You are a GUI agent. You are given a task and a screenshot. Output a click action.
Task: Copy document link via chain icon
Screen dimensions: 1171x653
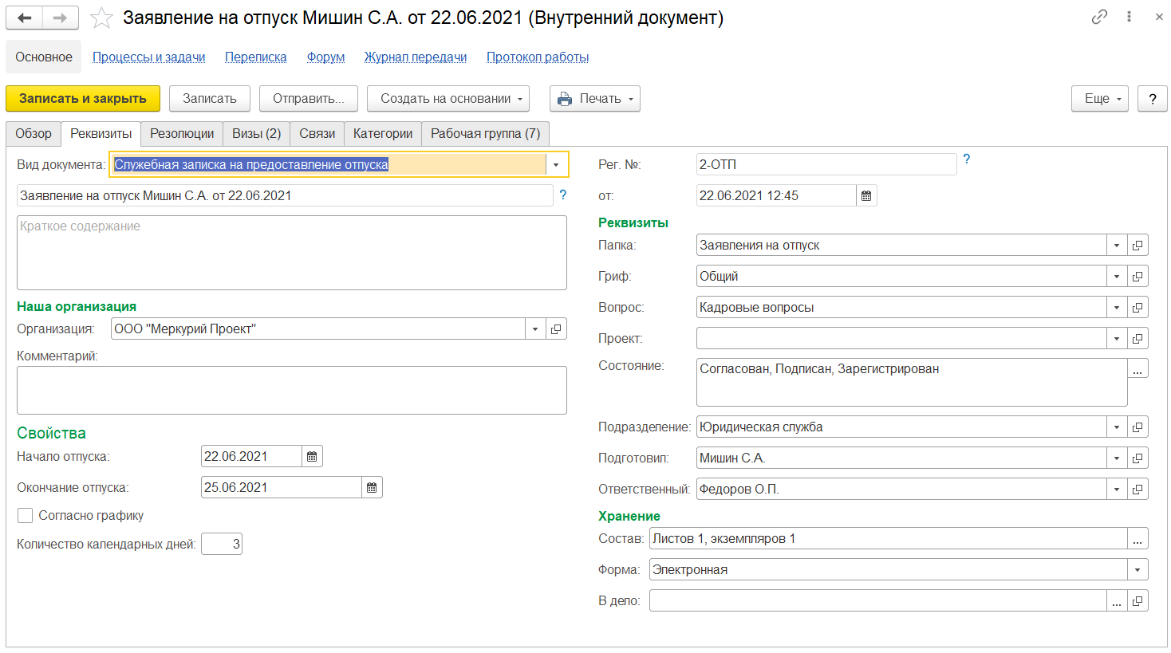coord(1099,17)
